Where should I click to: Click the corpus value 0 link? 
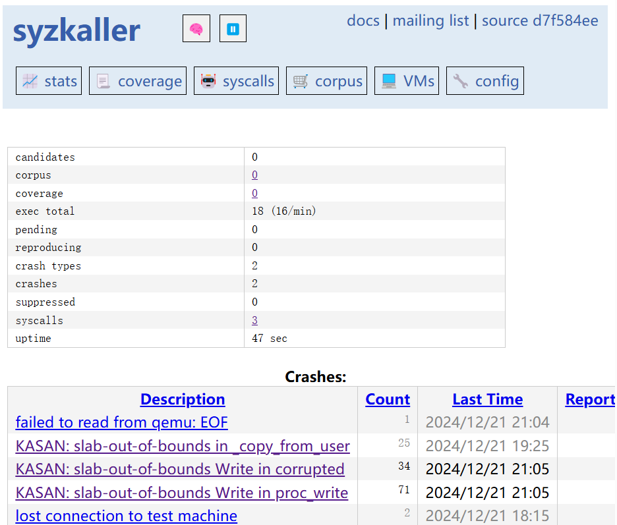[254, 175]
